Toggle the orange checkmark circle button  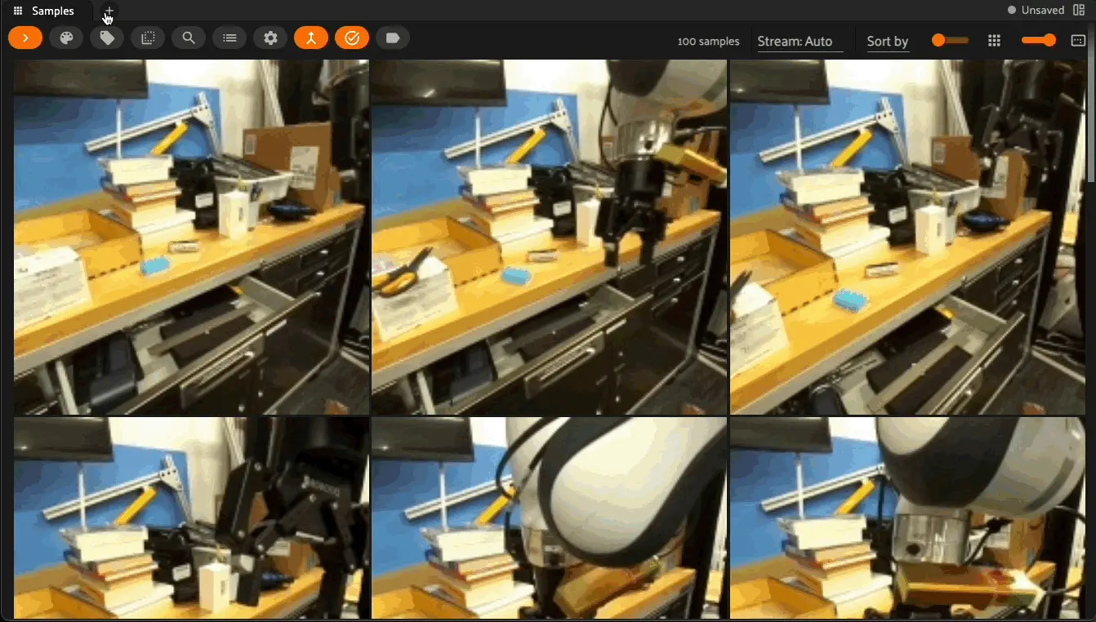click(352, 38)
